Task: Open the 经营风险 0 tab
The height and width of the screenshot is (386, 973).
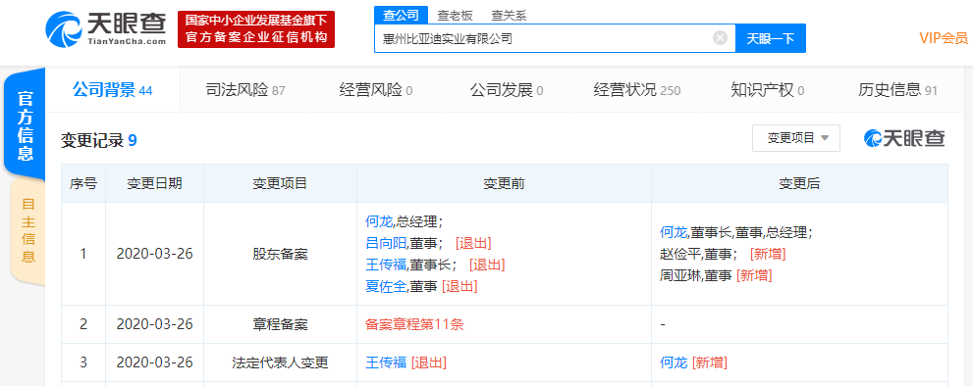Action: click(x=376, y=90)
